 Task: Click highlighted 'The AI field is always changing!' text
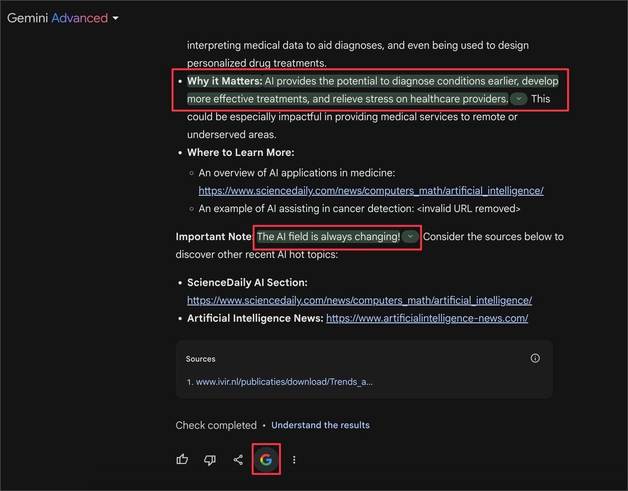(x=329, y=237)
